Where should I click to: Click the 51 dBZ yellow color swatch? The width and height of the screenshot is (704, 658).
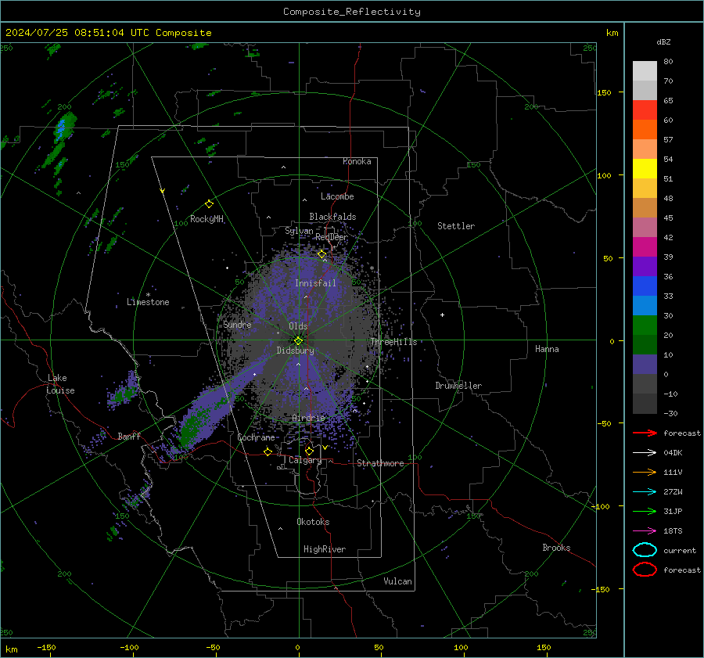click(x=645, y=168)
